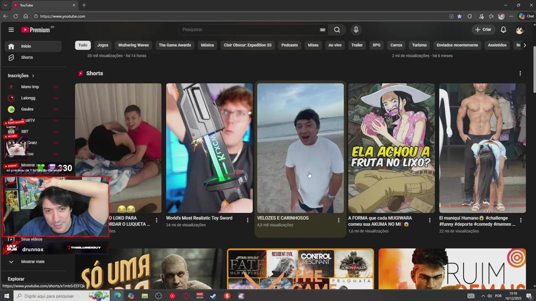
Task: Select the Wuthering Waves chip
Action: click(x=134, y=45)
